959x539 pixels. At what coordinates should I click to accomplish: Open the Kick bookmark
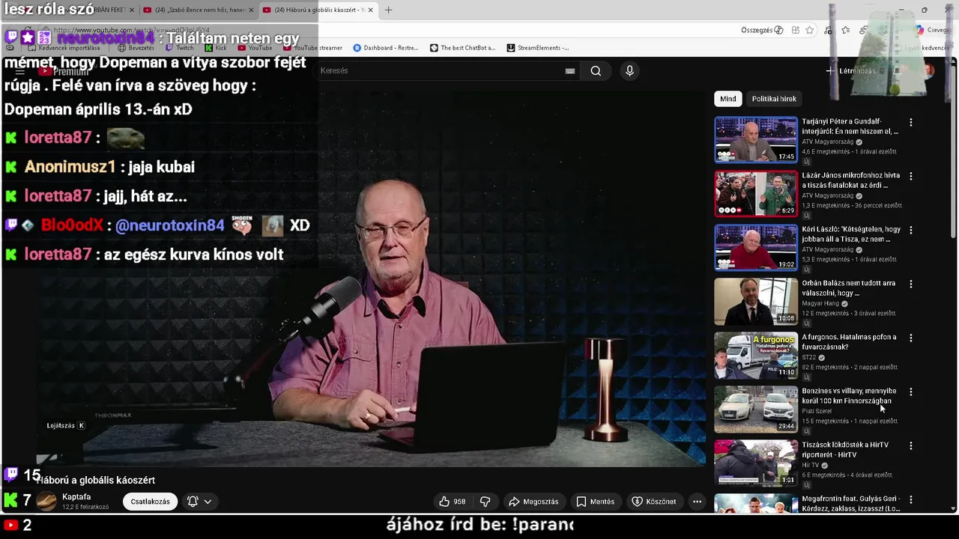[216, 48]
